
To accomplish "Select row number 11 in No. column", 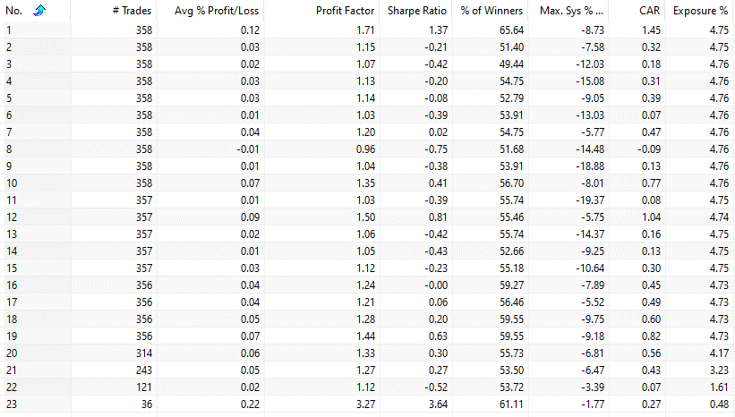I will 12,200.
